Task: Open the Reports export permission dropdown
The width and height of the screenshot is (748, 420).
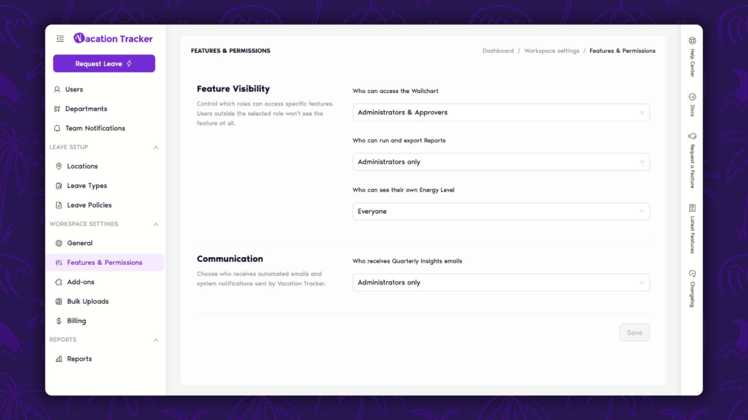Action: point(501,162)
